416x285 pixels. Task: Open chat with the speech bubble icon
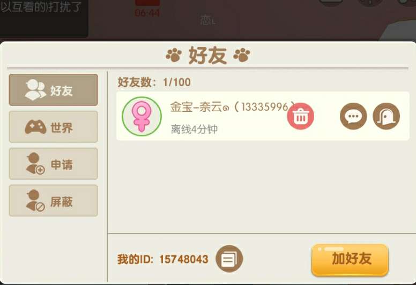[x=353, y=116]
